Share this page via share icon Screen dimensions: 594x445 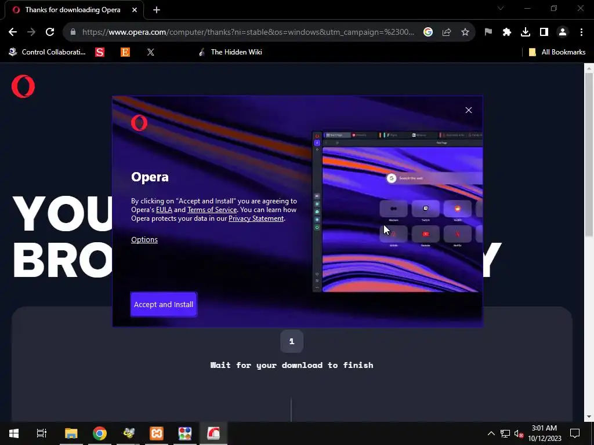tap(447, 32)
